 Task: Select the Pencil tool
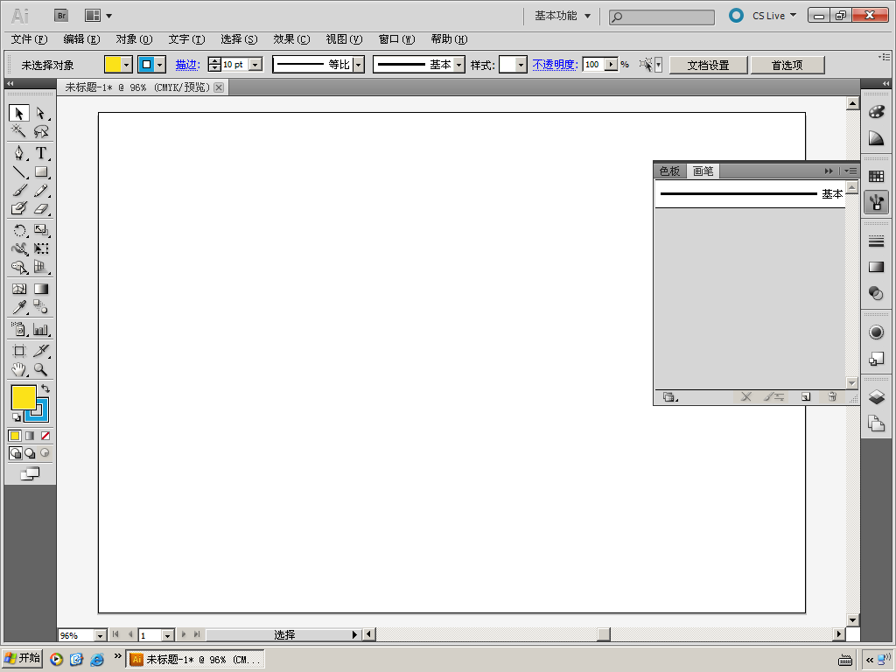(x=40, y=190)
